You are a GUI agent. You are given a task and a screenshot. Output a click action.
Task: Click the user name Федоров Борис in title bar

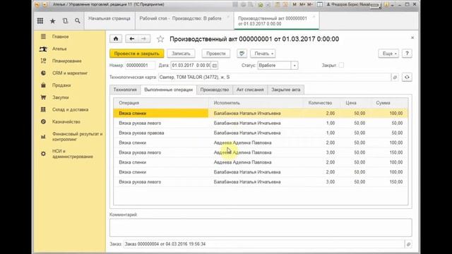348,5
